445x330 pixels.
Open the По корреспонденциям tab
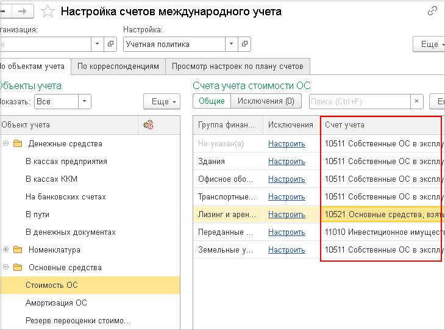(118, 66)
